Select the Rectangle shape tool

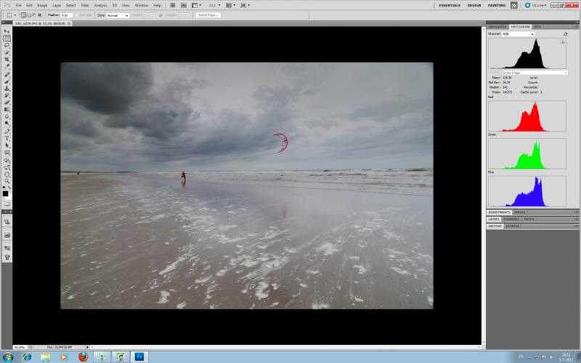(7, 152)
